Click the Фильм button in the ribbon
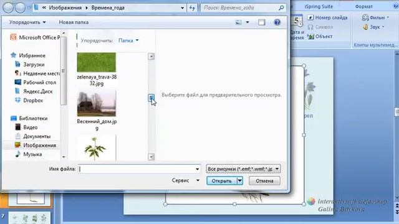The height and width of the screenshot is (224, 399). tap(375, 17)
